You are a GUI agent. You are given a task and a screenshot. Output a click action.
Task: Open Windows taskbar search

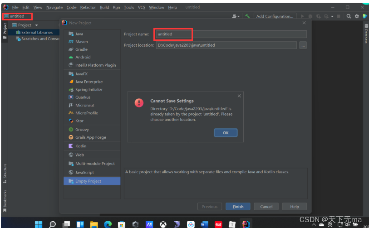[x=52, y=224]
